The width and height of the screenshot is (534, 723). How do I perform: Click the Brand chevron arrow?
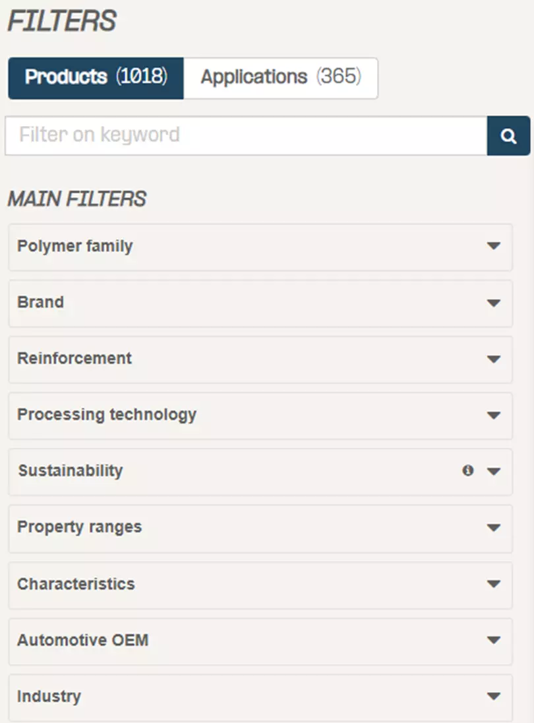click(x=493, y=303)
